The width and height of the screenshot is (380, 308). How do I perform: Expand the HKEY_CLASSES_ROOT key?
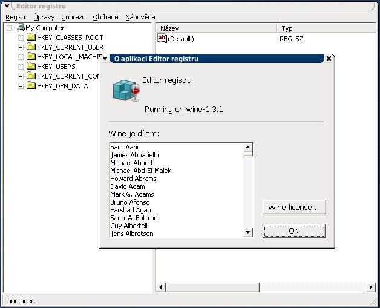(21, 38)
